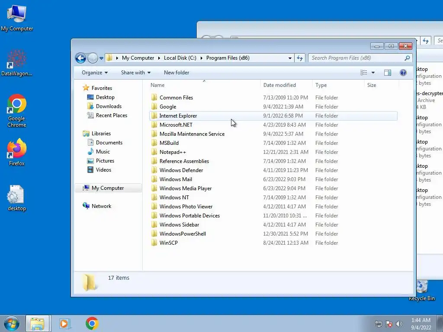Click the search magnifier icon

407,58
